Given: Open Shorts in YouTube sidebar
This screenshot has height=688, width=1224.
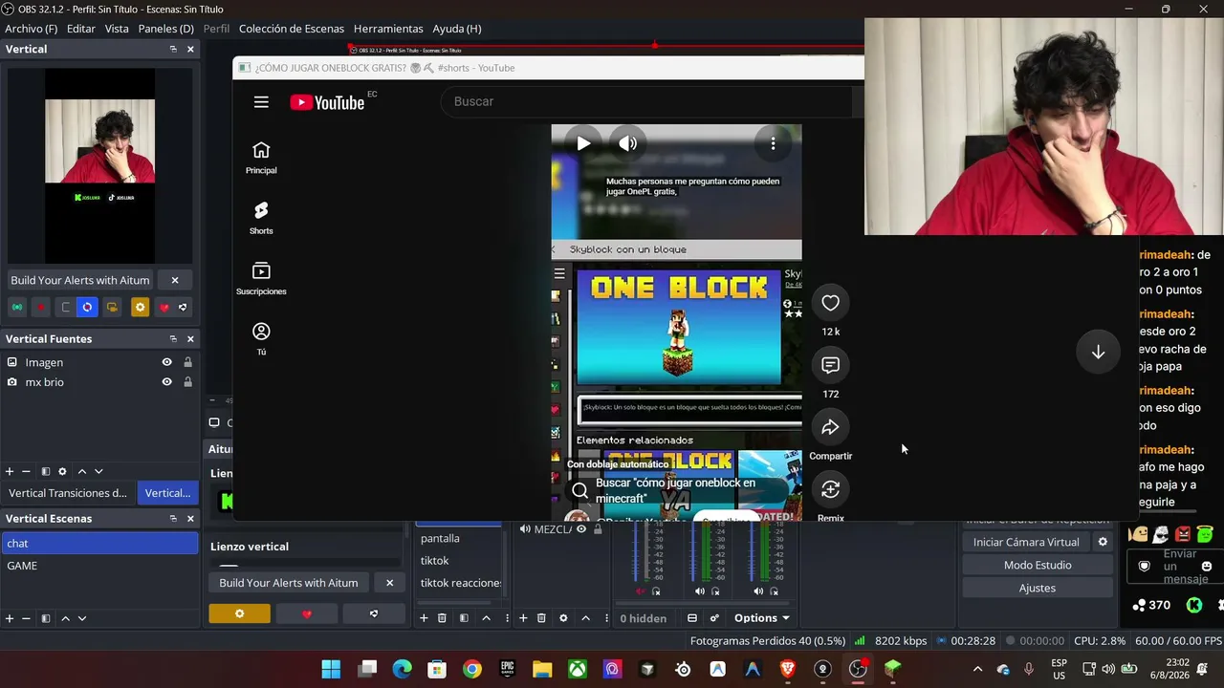Looking at the screenshot, I should click(x=261, y=218).
